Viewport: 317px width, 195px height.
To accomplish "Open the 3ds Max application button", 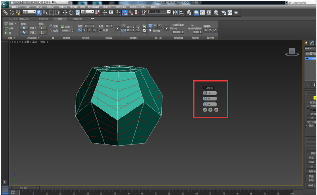I will click(x=5, y=4).
